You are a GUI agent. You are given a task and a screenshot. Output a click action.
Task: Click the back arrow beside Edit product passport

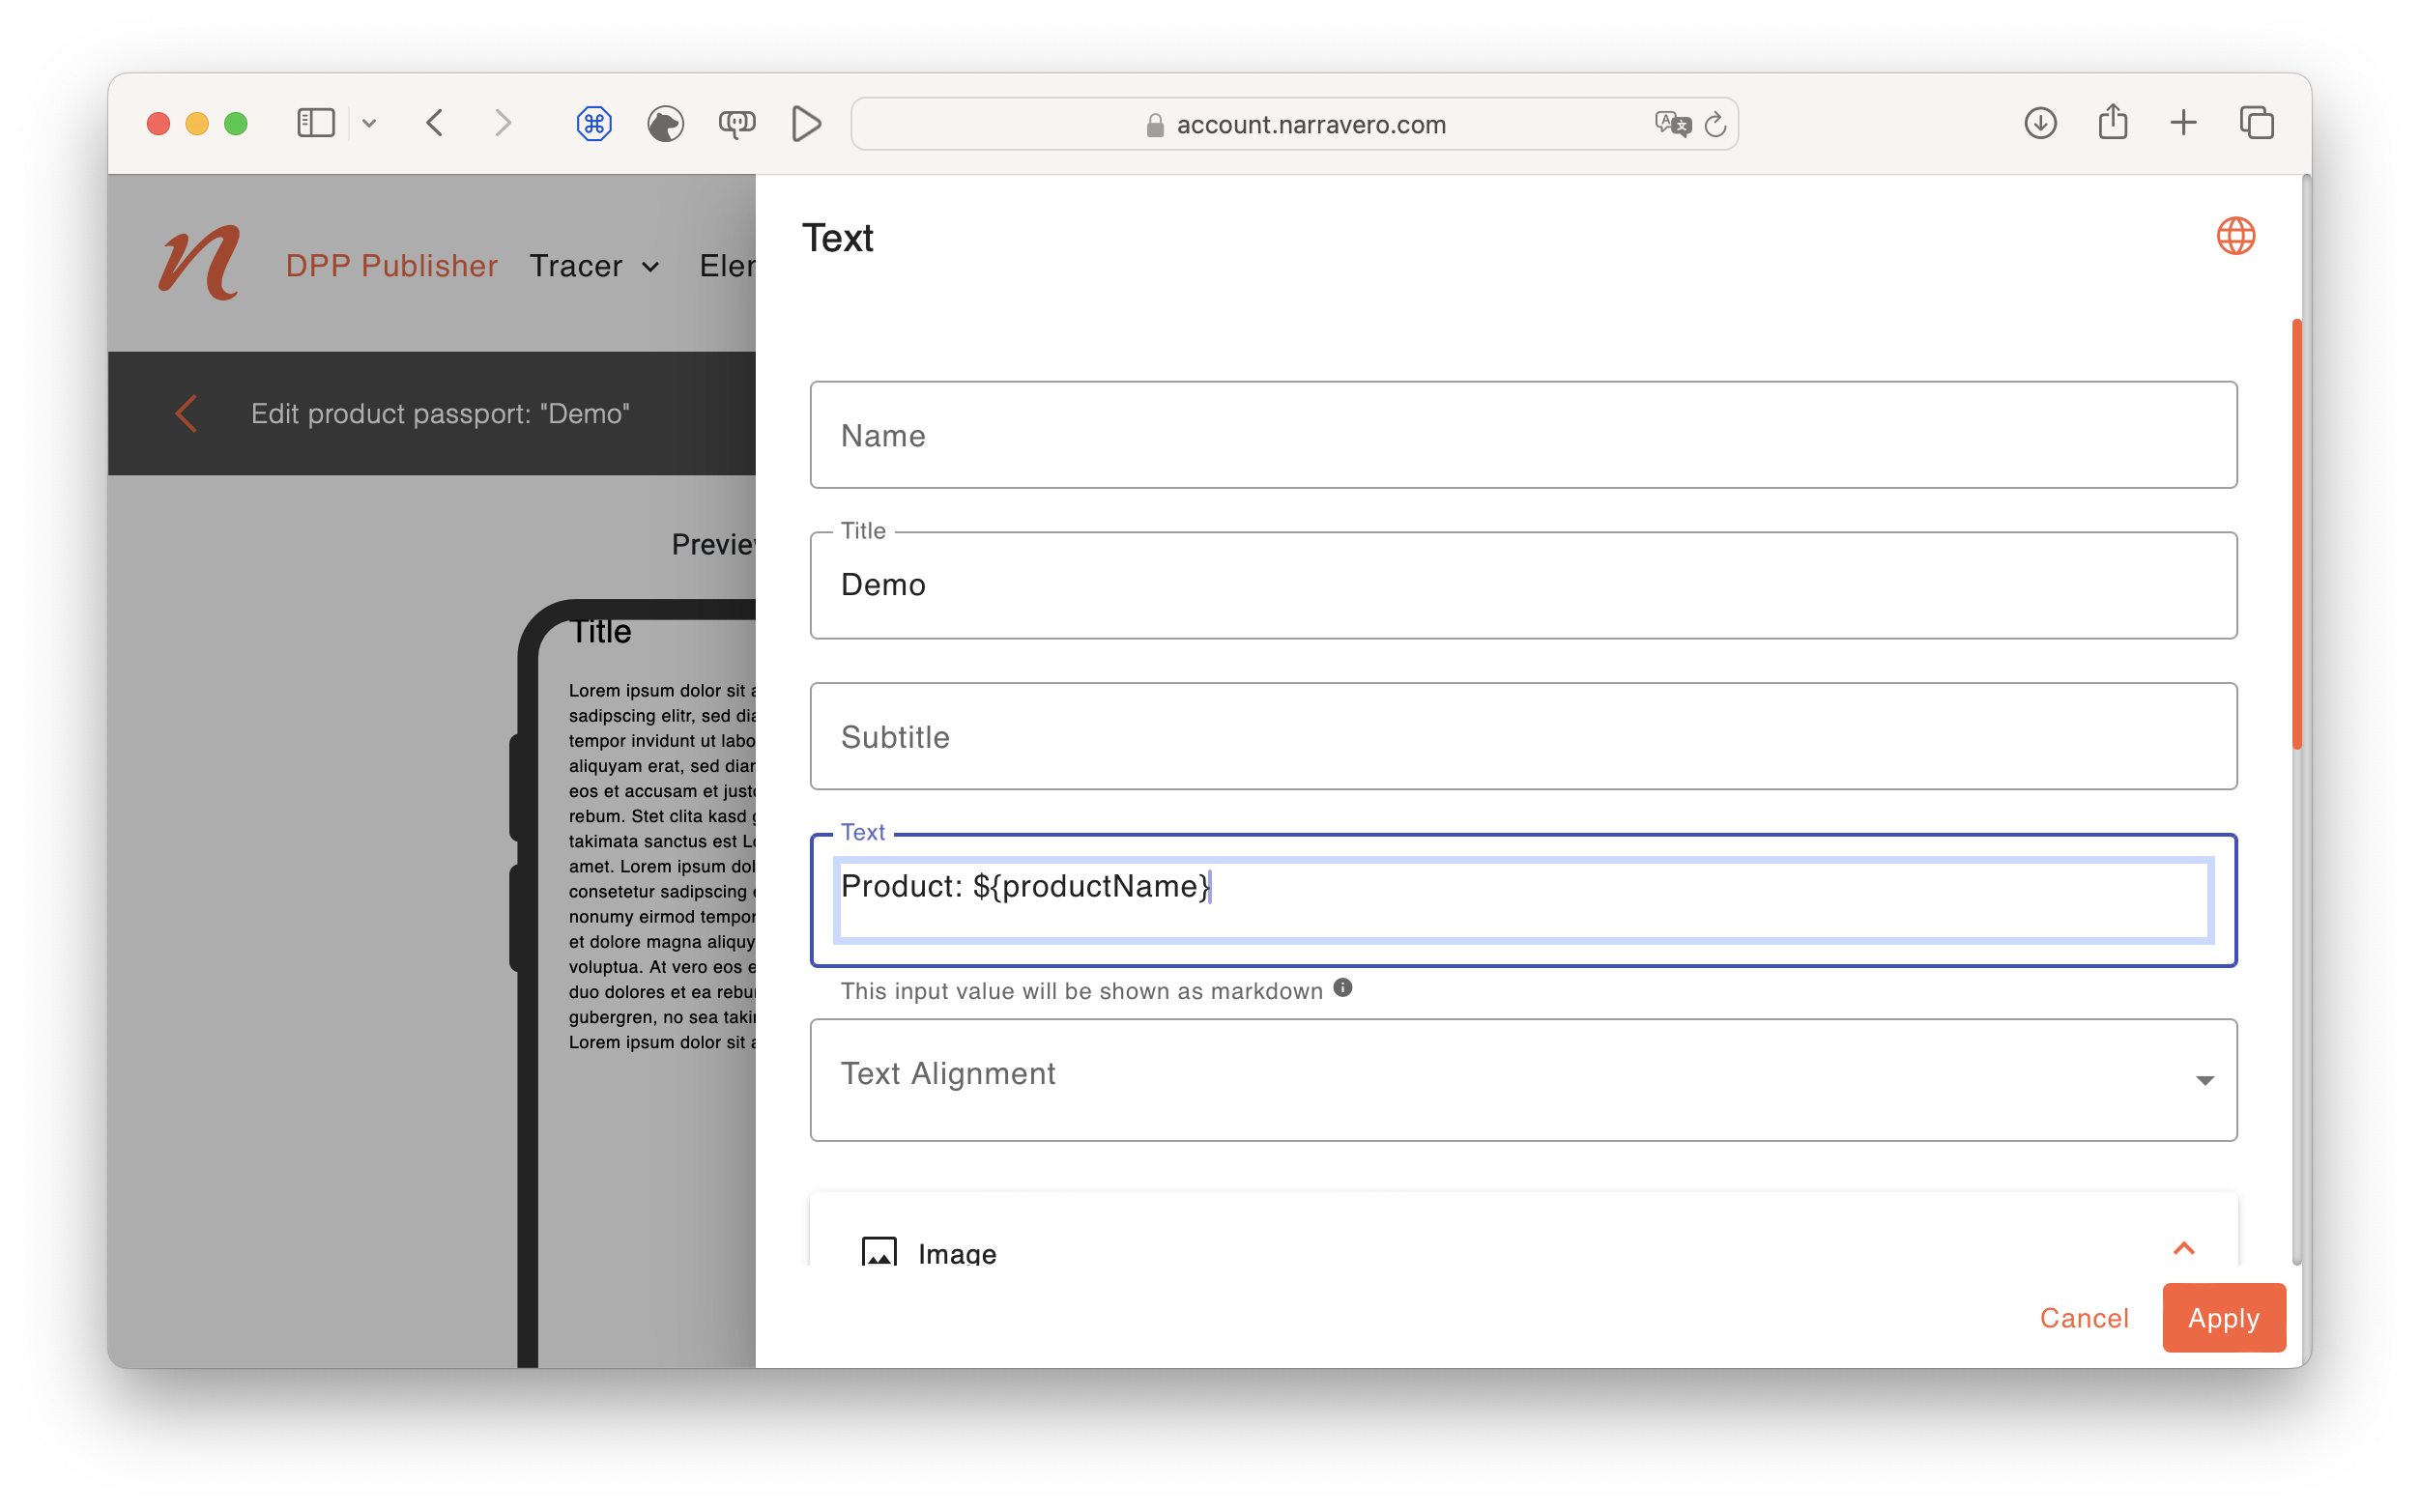click(186, 413)
